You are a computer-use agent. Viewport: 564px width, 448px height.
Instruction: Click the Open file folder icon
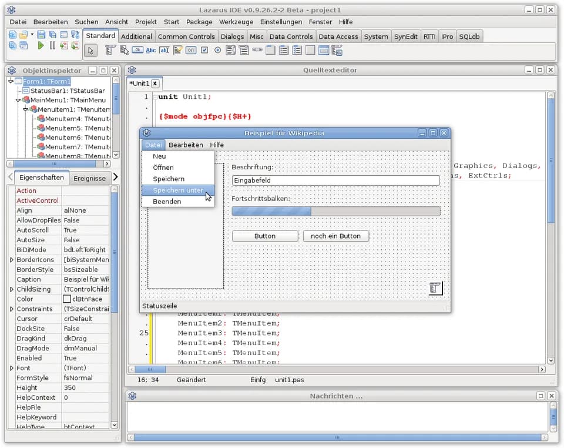point(23,35)
